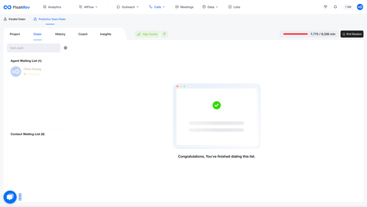The image size is (367, 207).
Task: Open the History tab
Action: (60, 34)
